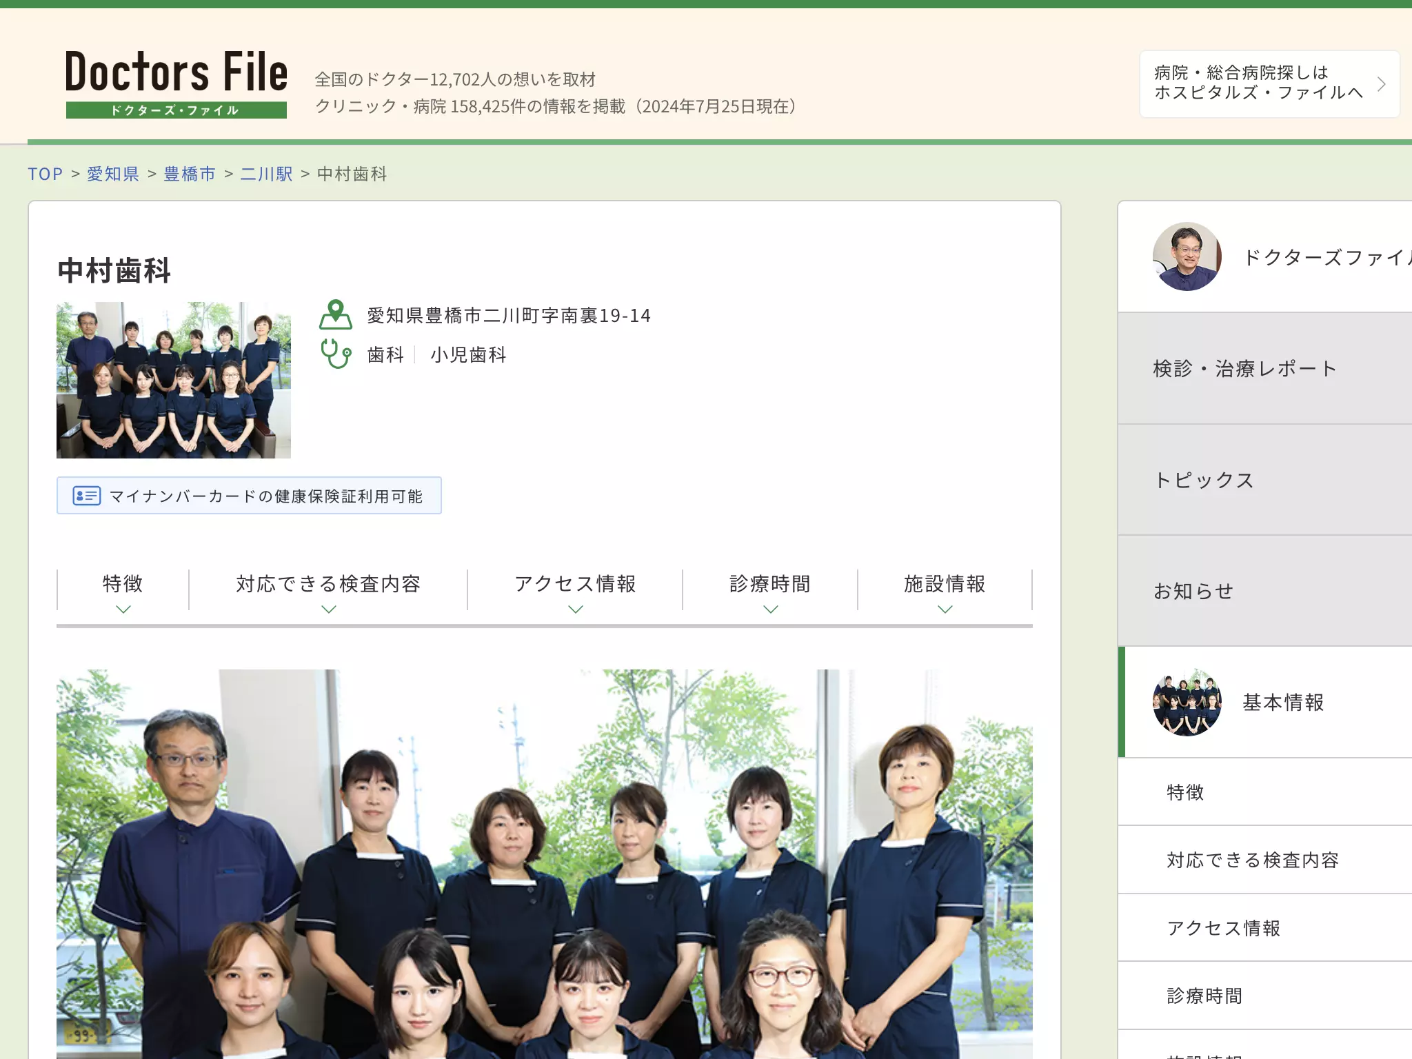Screen dimensions: 1412x1059
Task: Click the 小児歯科 specialty text
Action: [x=468, y=354]
